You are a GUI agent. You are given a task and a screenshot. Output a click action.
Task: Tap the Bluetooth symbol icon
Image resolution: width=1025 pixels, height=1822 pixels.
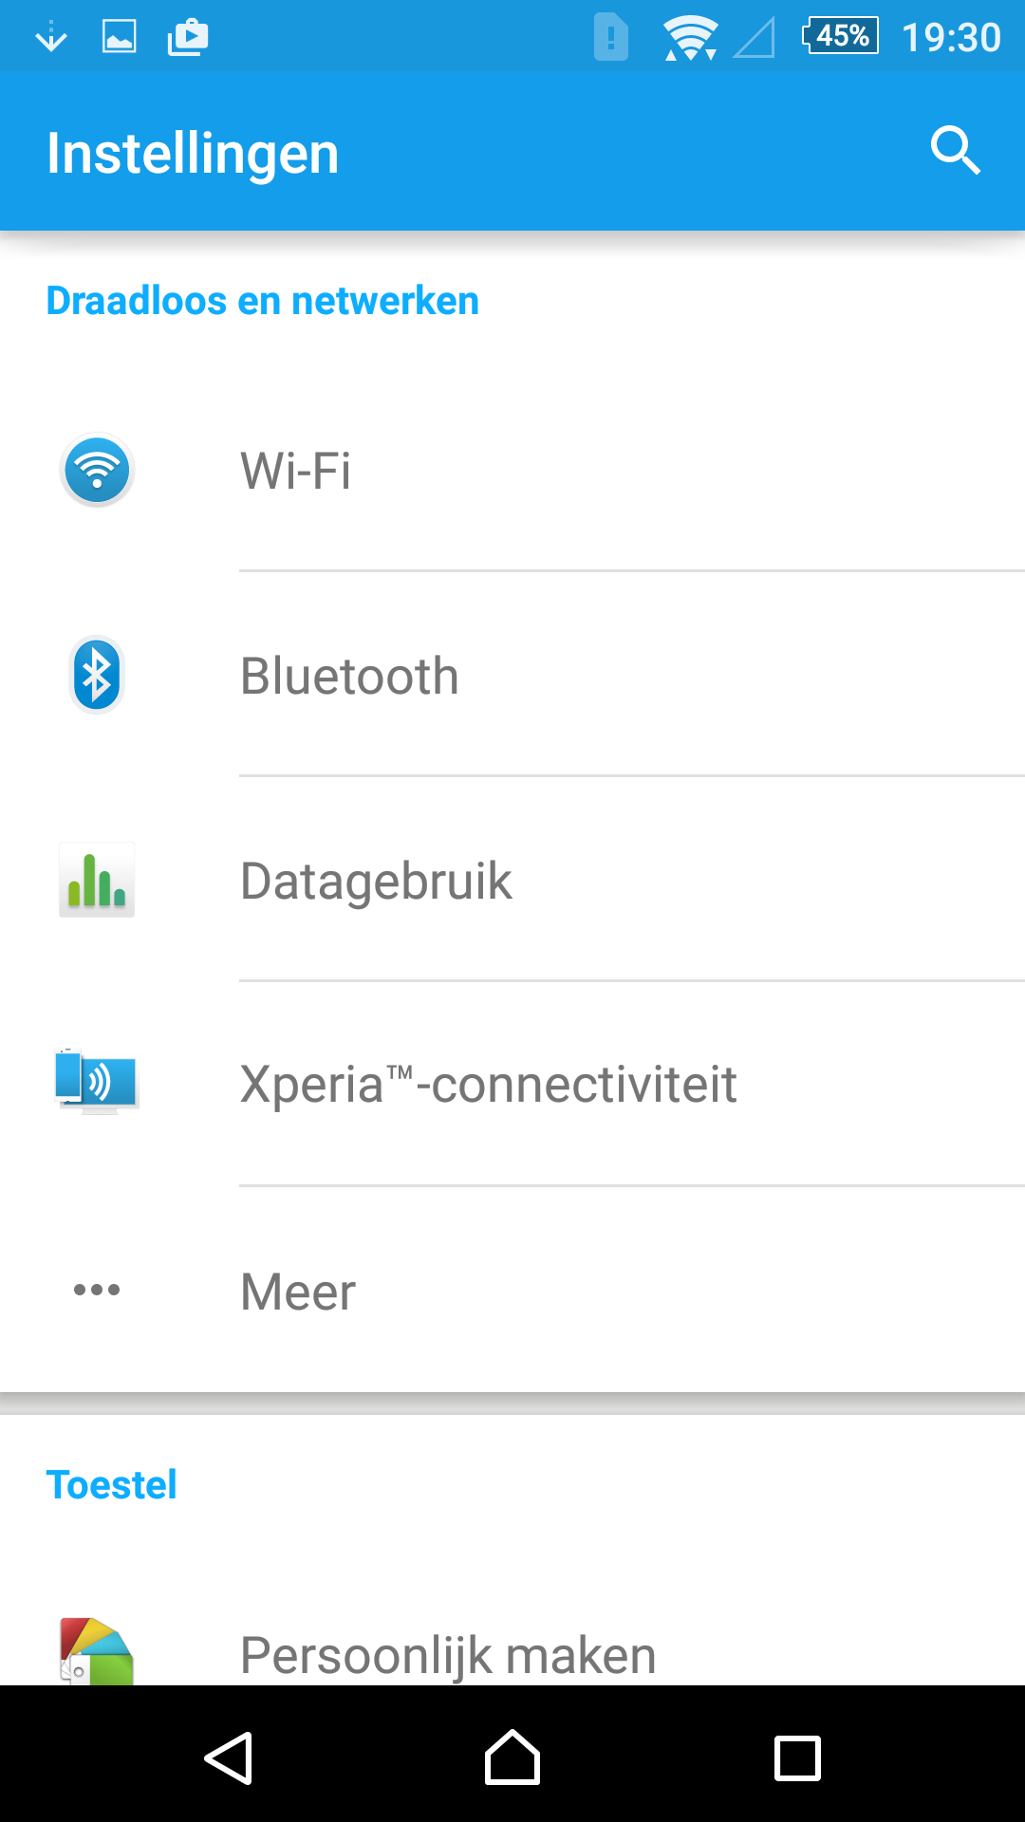tap(97, 675)
